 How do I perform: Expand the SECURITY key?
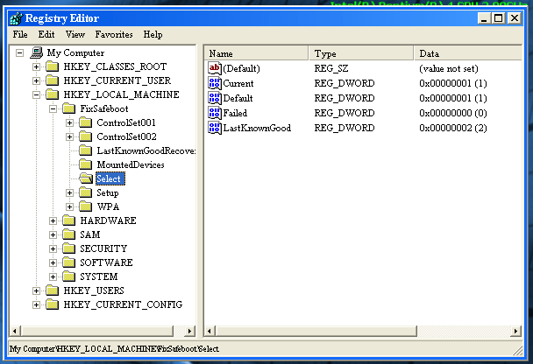(x=53, y=249)
